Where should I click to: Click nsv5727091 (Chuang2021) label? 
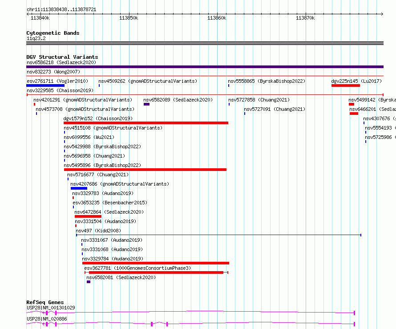pos(275,109)
